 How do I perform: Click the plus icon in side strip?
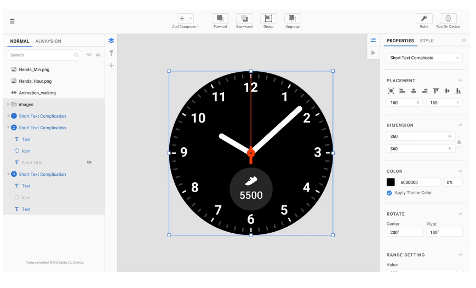[111, 66]
